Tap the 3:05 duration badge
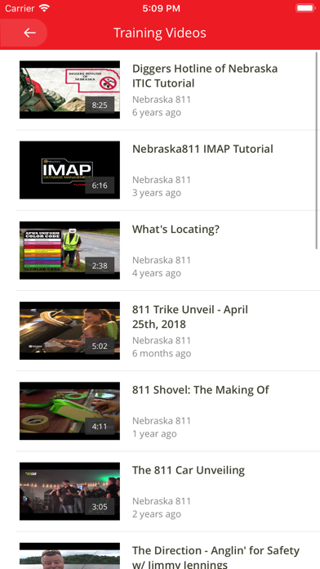Viewport: 320px width, 569px height. (100, 507)
